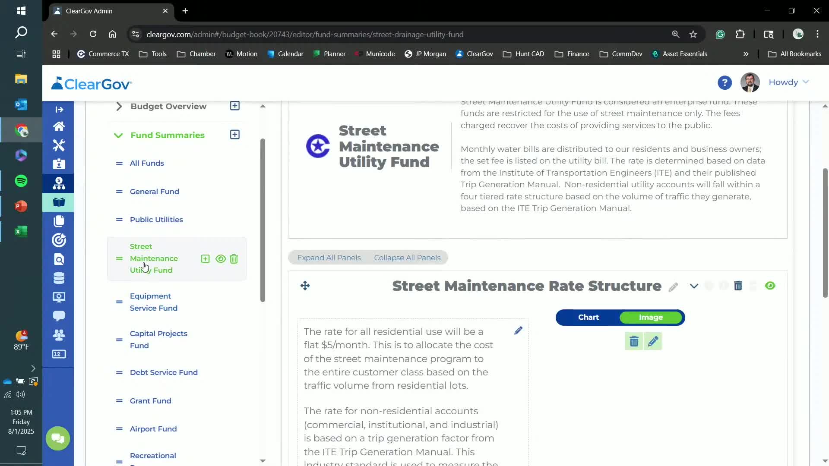829x466 pixels.
Task: Delete the Street Maintenance Rate Structure panel
Action: (738, 286)
